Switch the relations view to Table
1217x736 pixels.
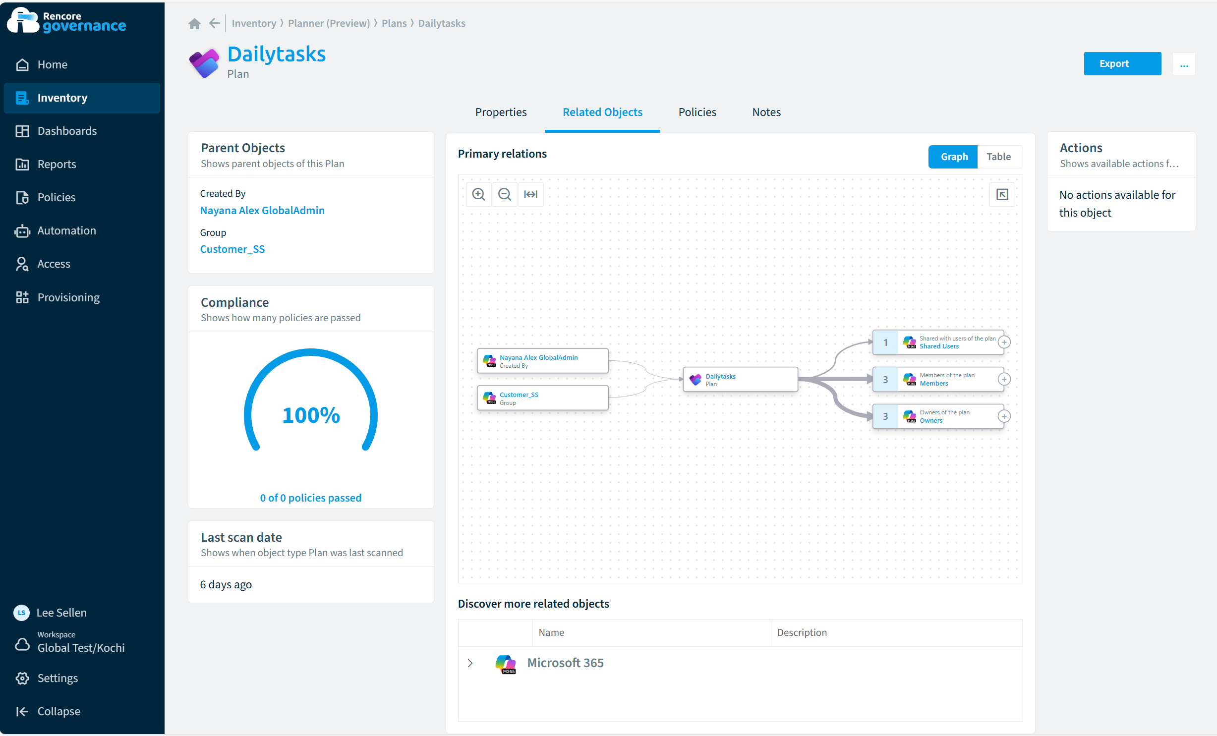pos(999,157)
